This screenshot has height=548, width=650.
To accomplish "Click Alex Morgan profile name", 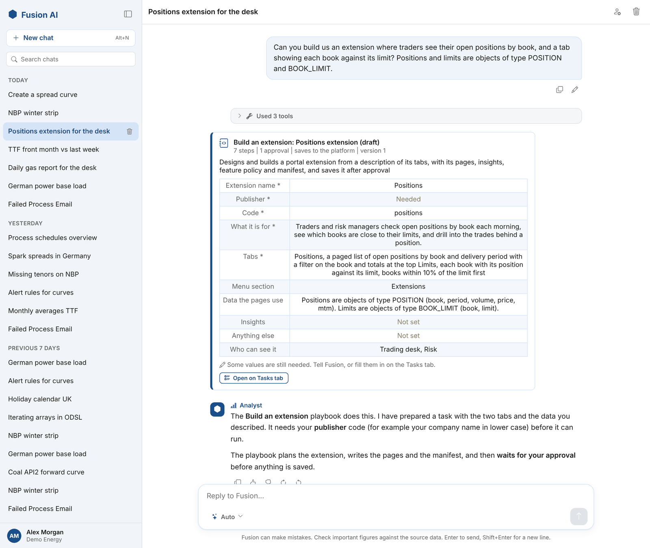I will [45, 532].
